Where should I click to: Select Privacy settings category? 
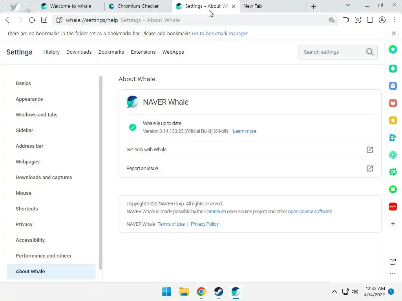[51, 225]
